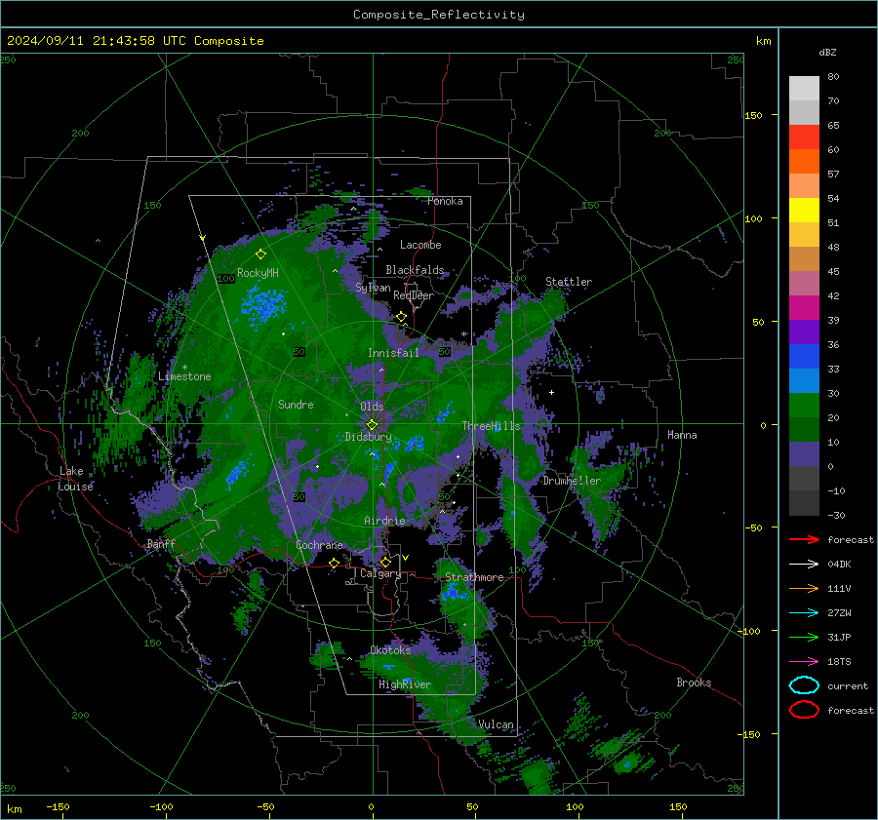Pick the blue 36-33 dBZ swatch
878x820 pixels.
(804, 357)
